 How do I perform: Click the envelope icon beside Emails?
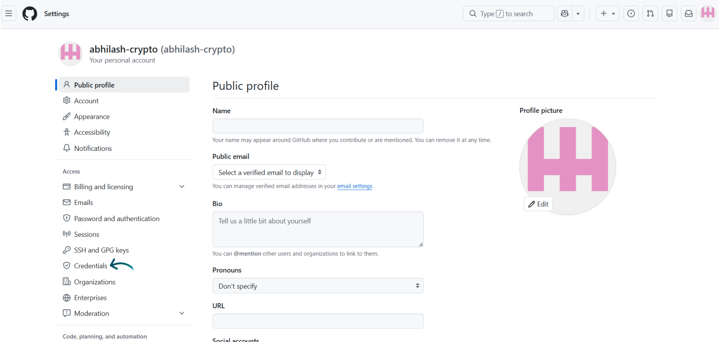[67, 202]
